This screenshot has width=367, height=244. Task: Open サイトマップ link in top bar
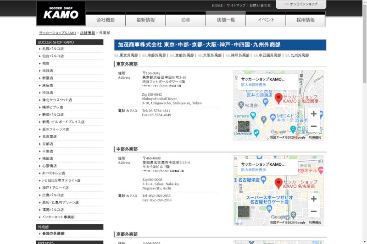point(236,5)
